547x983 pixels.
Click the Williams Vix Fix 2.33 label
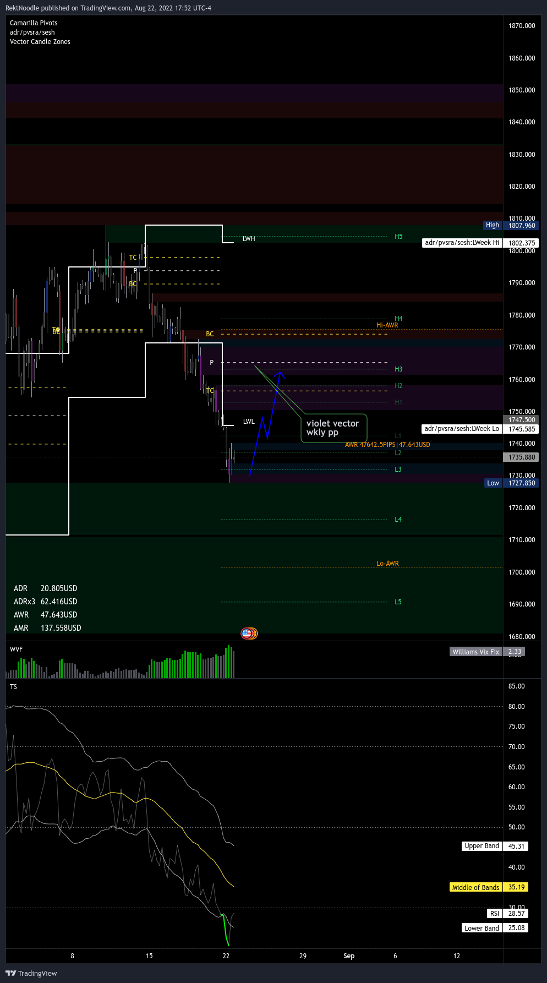pyautogui.click(x=487, y=652)
